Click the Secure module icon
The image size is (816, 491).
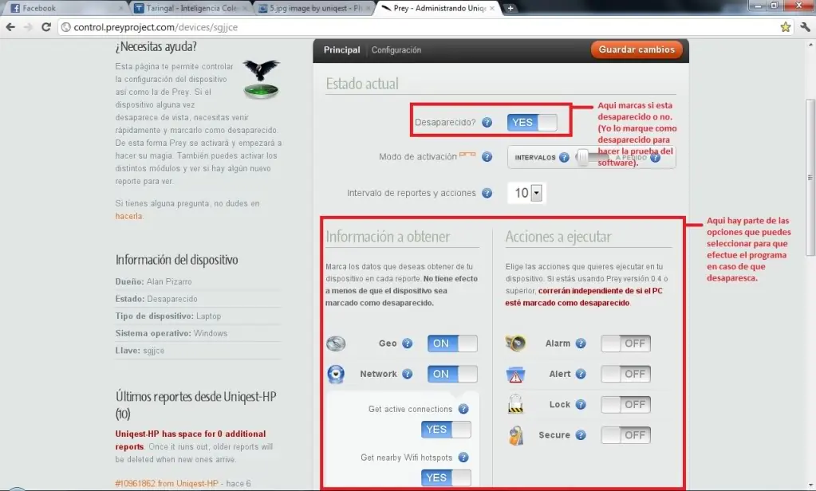(516, 435)
